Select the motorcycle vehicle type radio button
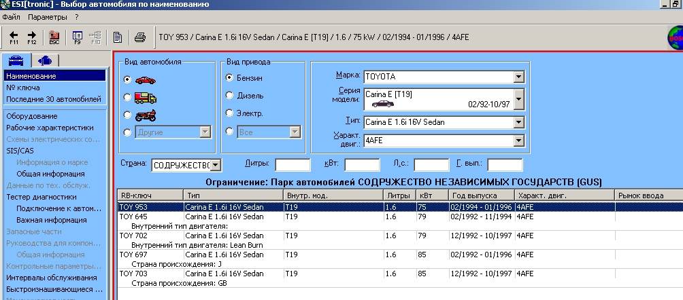Image resolution: width=683 pixels, height=300 pixels. (x=127, y=114)
